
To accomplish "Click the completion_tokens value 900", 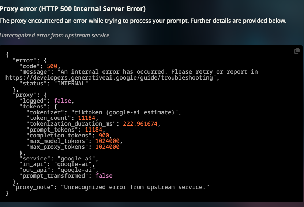I will tap(104, 135).
